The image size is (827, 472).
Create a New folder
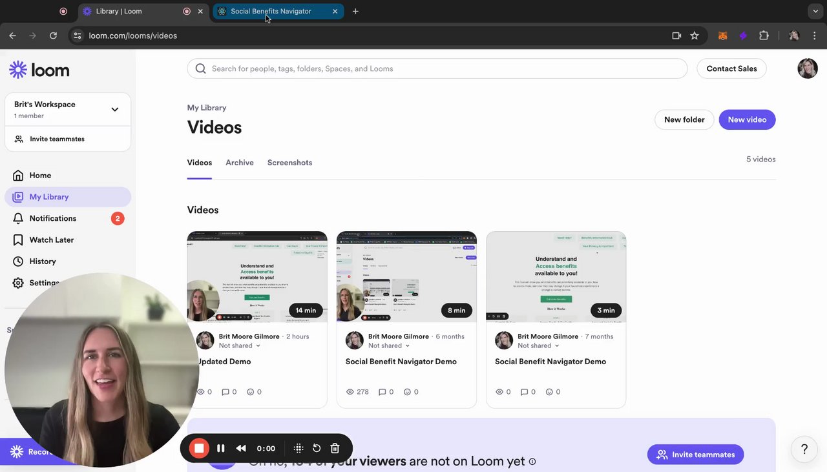(684, 119)
